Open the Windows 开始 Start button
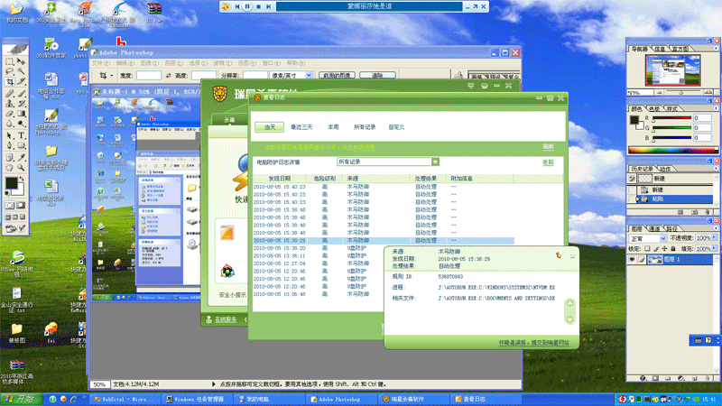The image size is (722, 406). 21,399
